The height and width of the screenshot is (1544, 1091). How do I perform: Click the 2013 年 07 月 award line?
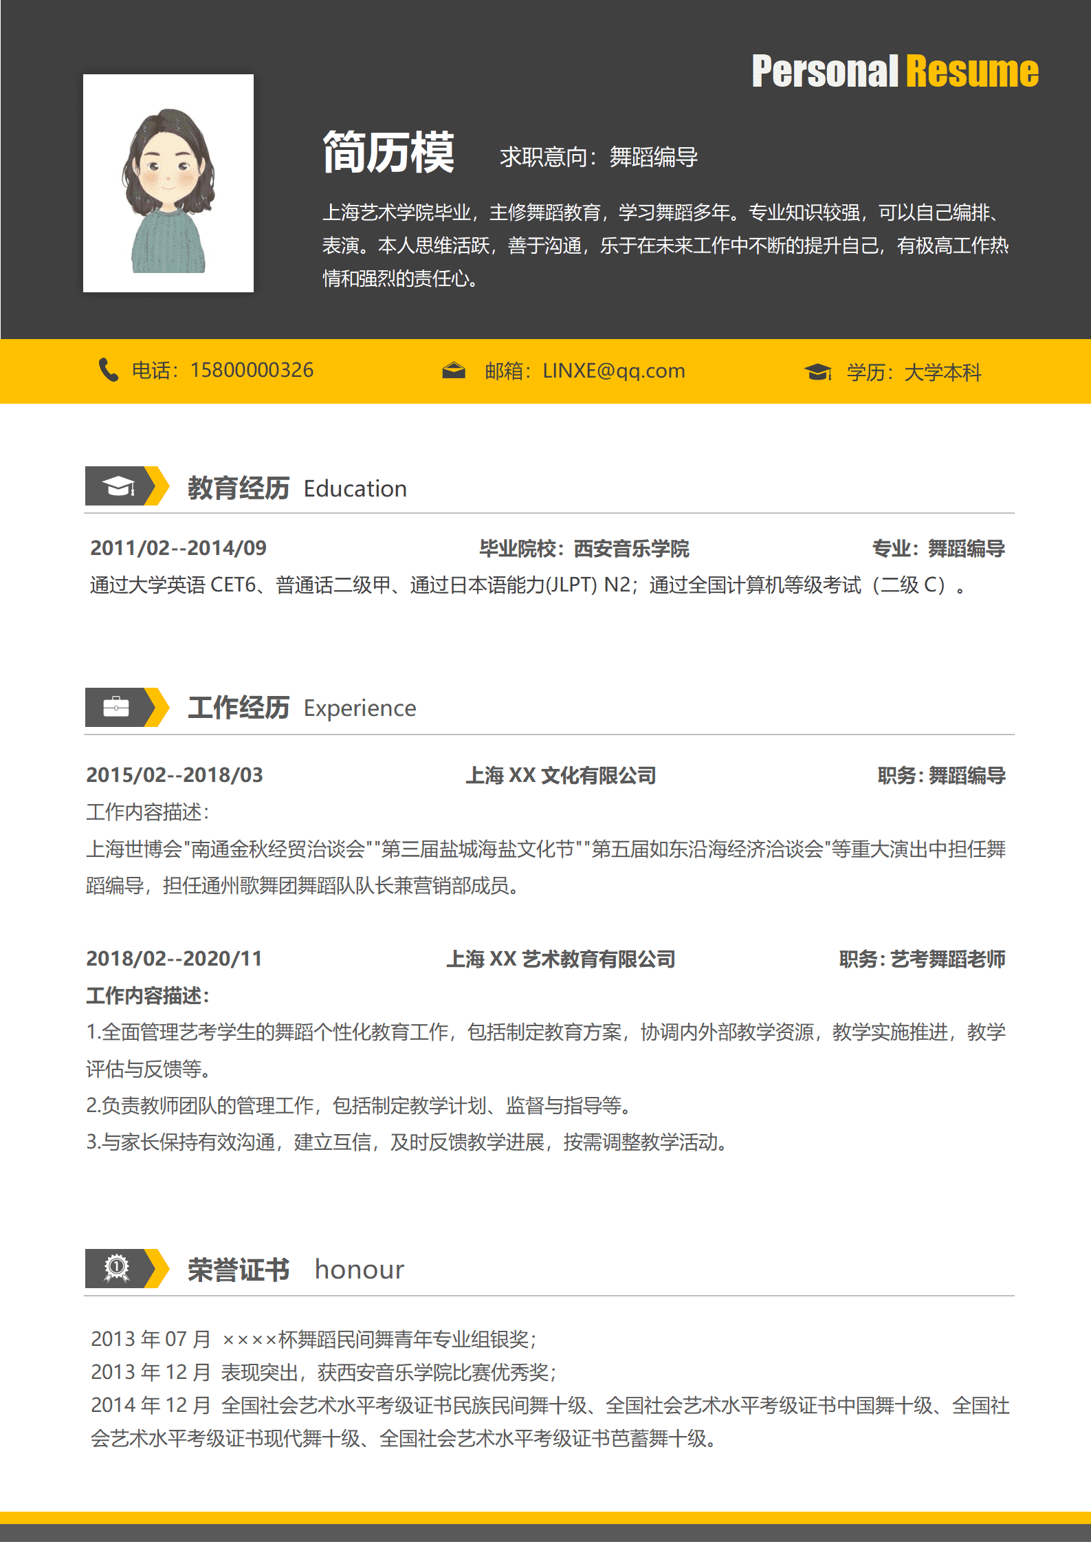tap(313, 1339)
